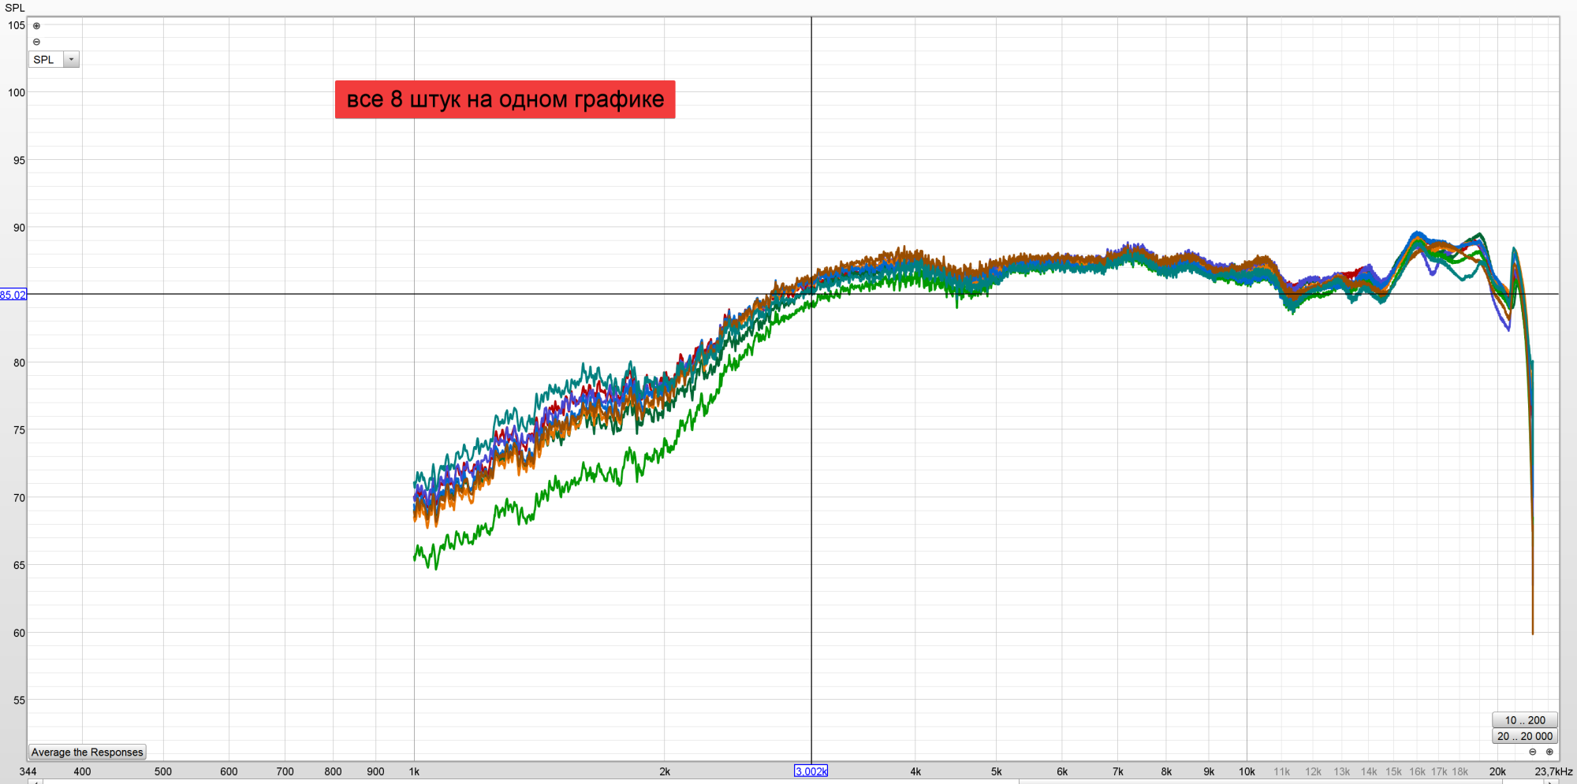Click the 3.002k cursor frequency readout
1577x784 pixels.
[811, 771]
